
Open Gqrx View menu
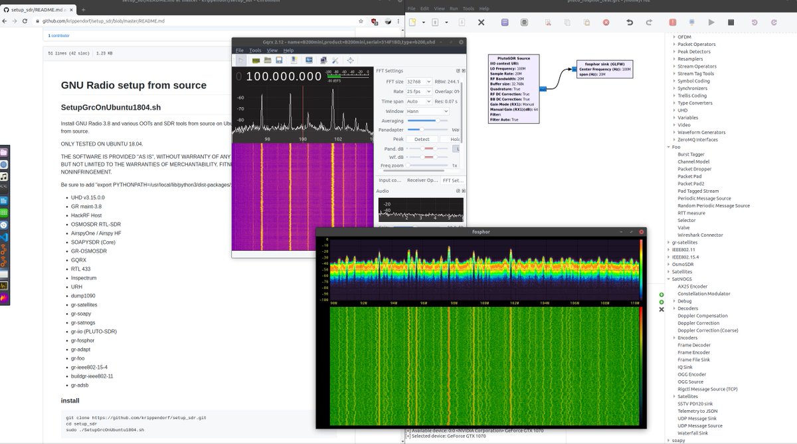coord(272,51)
